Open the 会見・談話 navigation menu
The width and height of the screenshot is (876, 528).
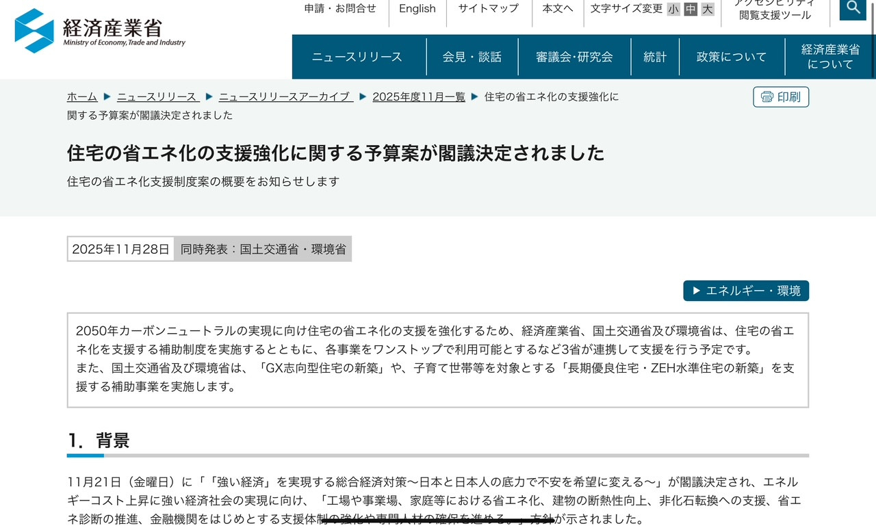pyautogui.click(x=472, y=57)
